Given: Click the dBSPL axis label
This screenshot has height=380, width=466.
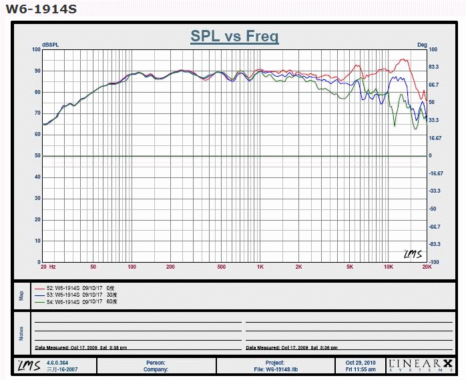Looking at the screenshot, I should pyautogui.click(x=50, y=45).
